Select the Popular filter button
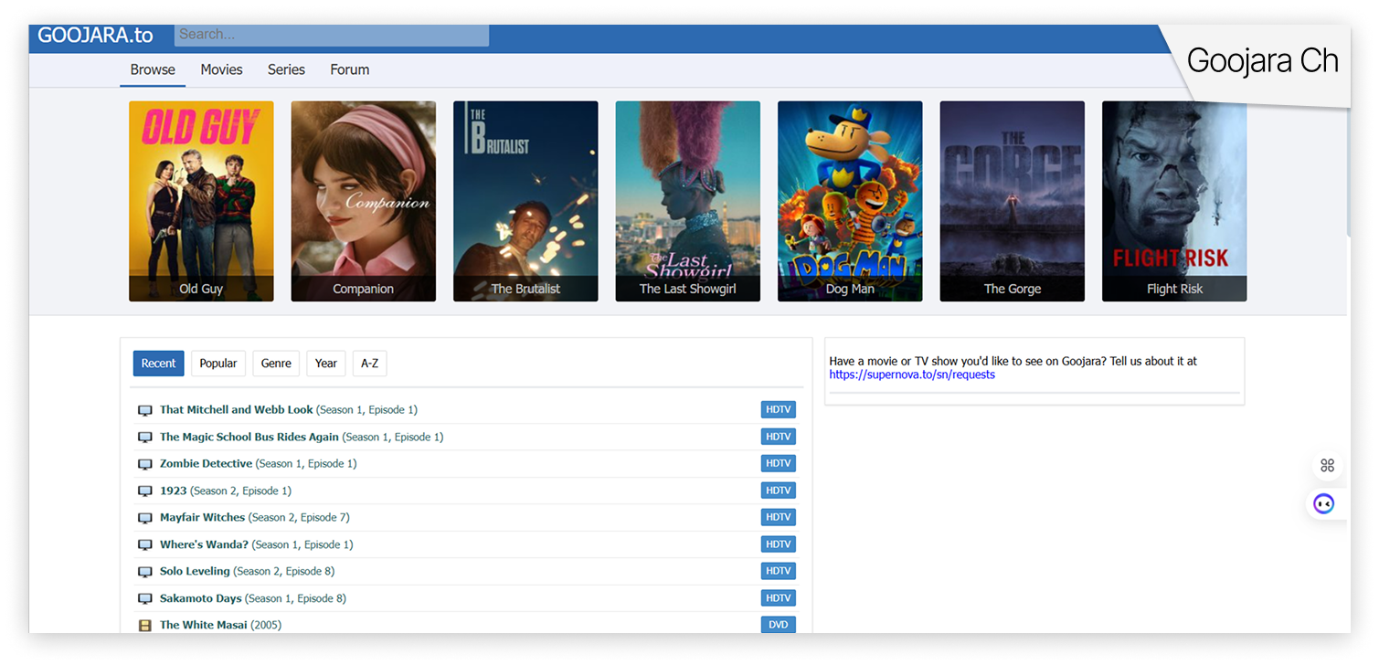The image size is (1379, 665). coord(217,364)
